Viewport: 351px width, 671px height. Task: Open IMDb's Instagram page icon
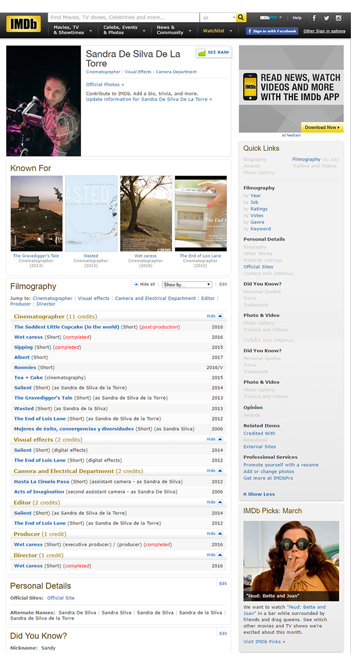click(339, 18)
